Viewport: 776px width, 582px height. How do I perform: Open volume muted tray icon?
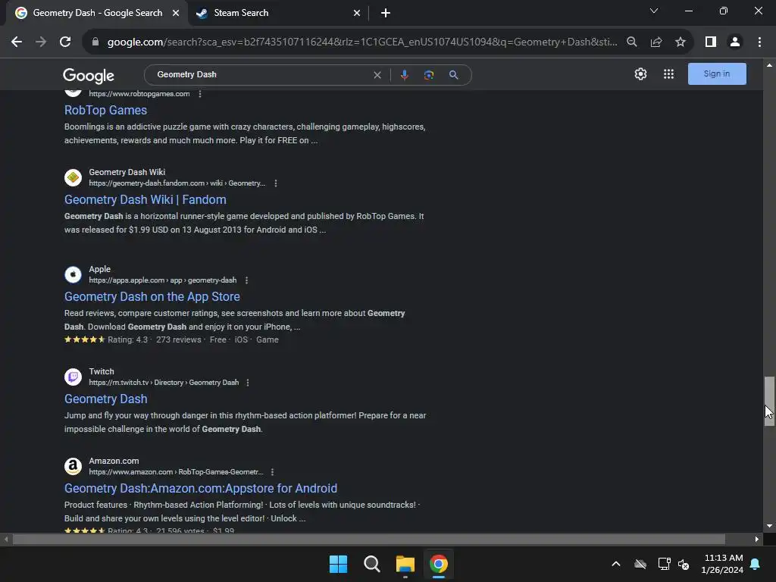point(684,564)
